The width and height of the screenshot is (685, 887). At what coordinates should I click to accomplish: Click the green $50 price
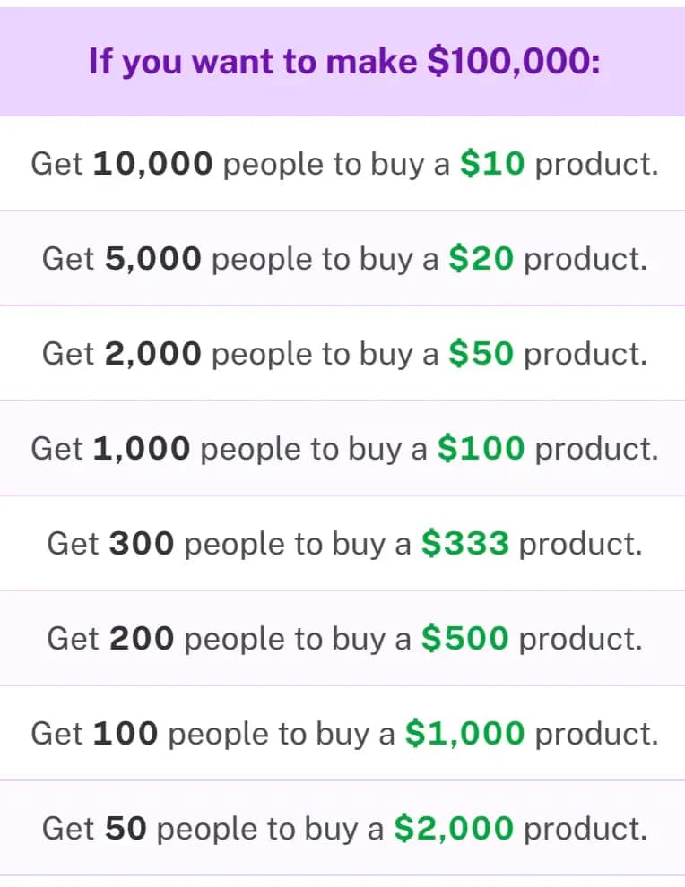481,354
